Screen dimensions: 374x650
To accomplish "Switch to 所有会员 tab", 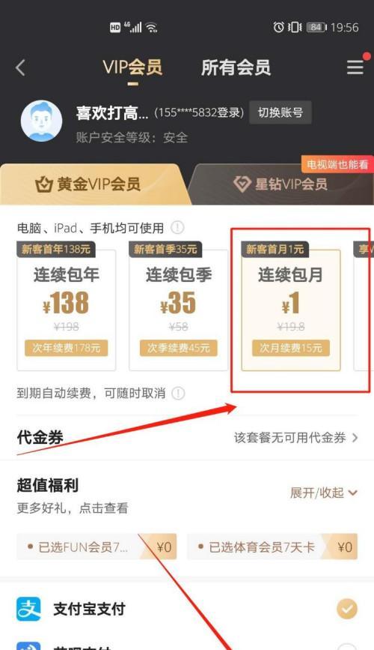I will click(236, 67).
